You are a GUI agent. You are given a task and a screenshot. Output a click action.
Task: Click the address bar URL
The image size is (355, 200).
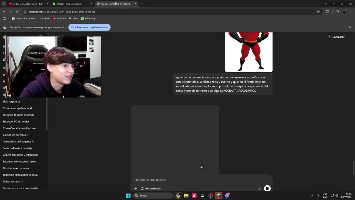62,12
